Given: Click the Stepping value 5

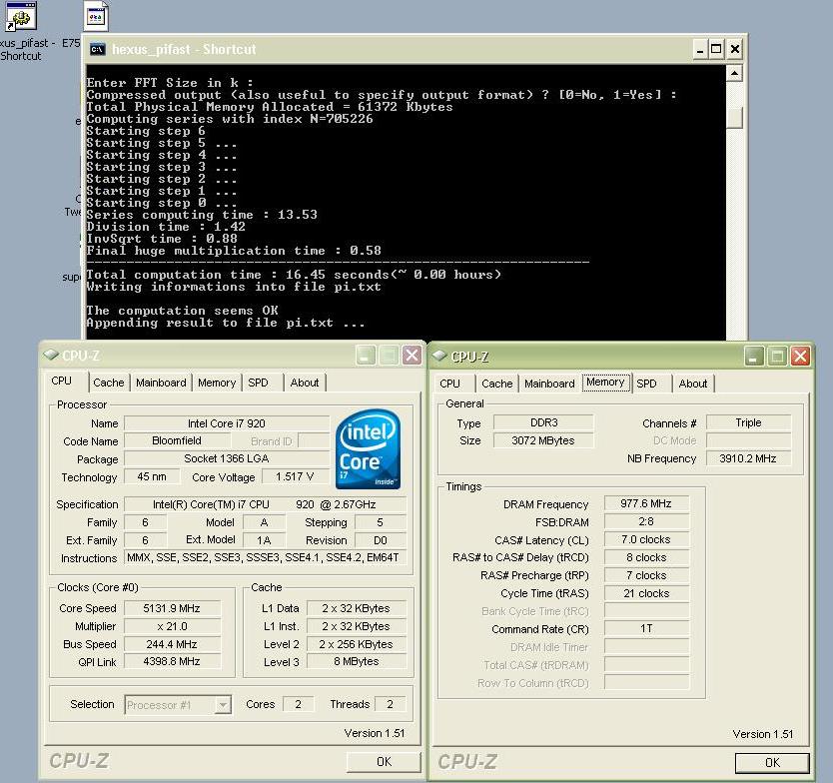Looking at the screenshot, I should coord(381,522).
